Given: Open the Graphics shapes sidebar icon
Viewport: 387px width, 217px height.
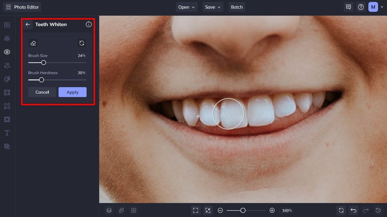Looking at the screenshot, I should [7, 106].
